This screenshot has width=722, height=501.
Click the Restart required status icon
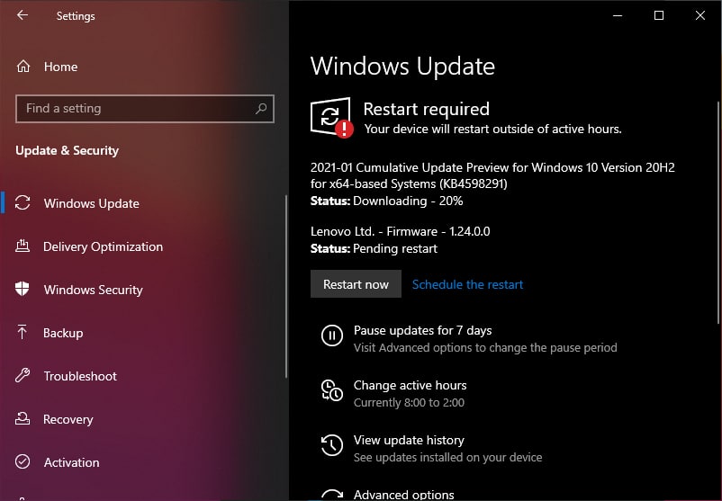tap(331, 117)
